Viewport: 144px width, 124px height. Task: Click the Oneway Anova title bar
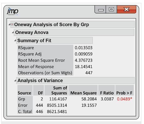click(x=74, y=33)
